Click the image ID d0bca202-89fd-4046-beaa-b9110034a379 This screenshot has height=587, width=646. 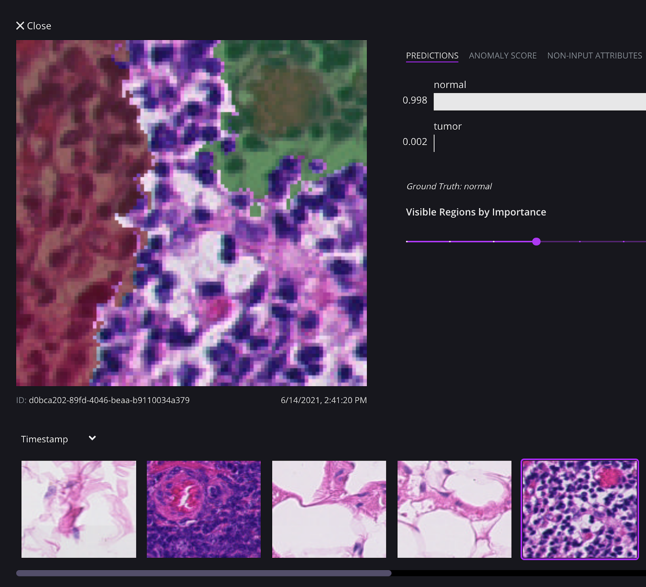[x=109, y=400]
